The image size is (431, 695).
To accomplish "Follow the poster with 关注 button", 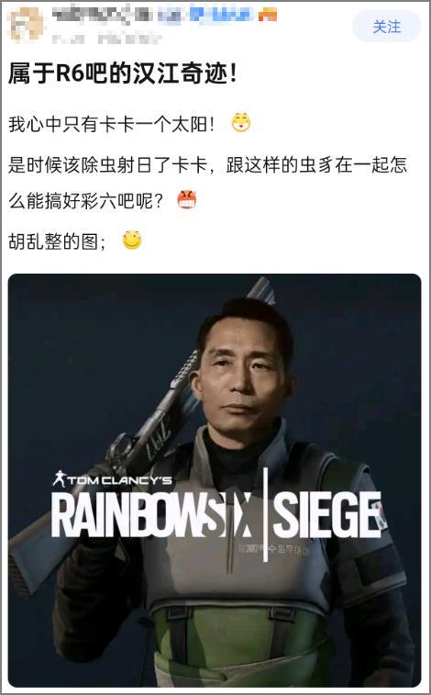I will tap(386, 27).
